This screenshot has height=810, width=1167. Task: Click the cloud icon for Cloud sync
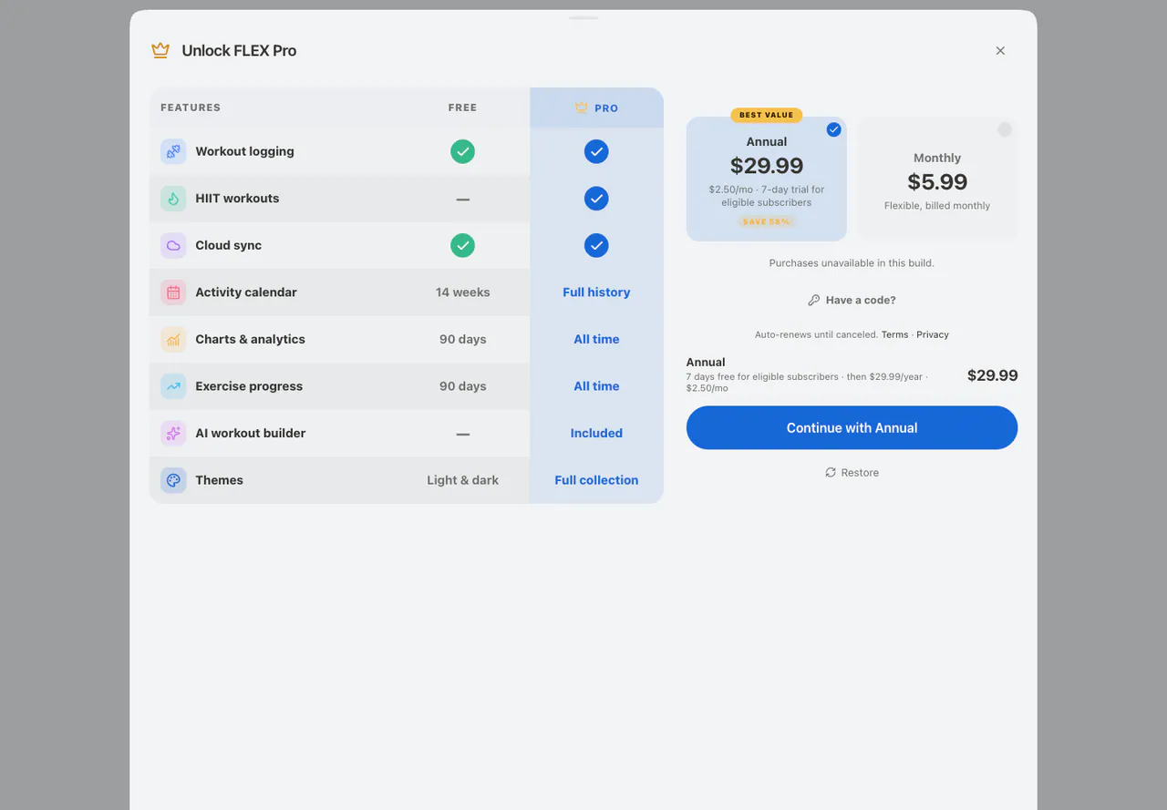[x=173, y=245]
